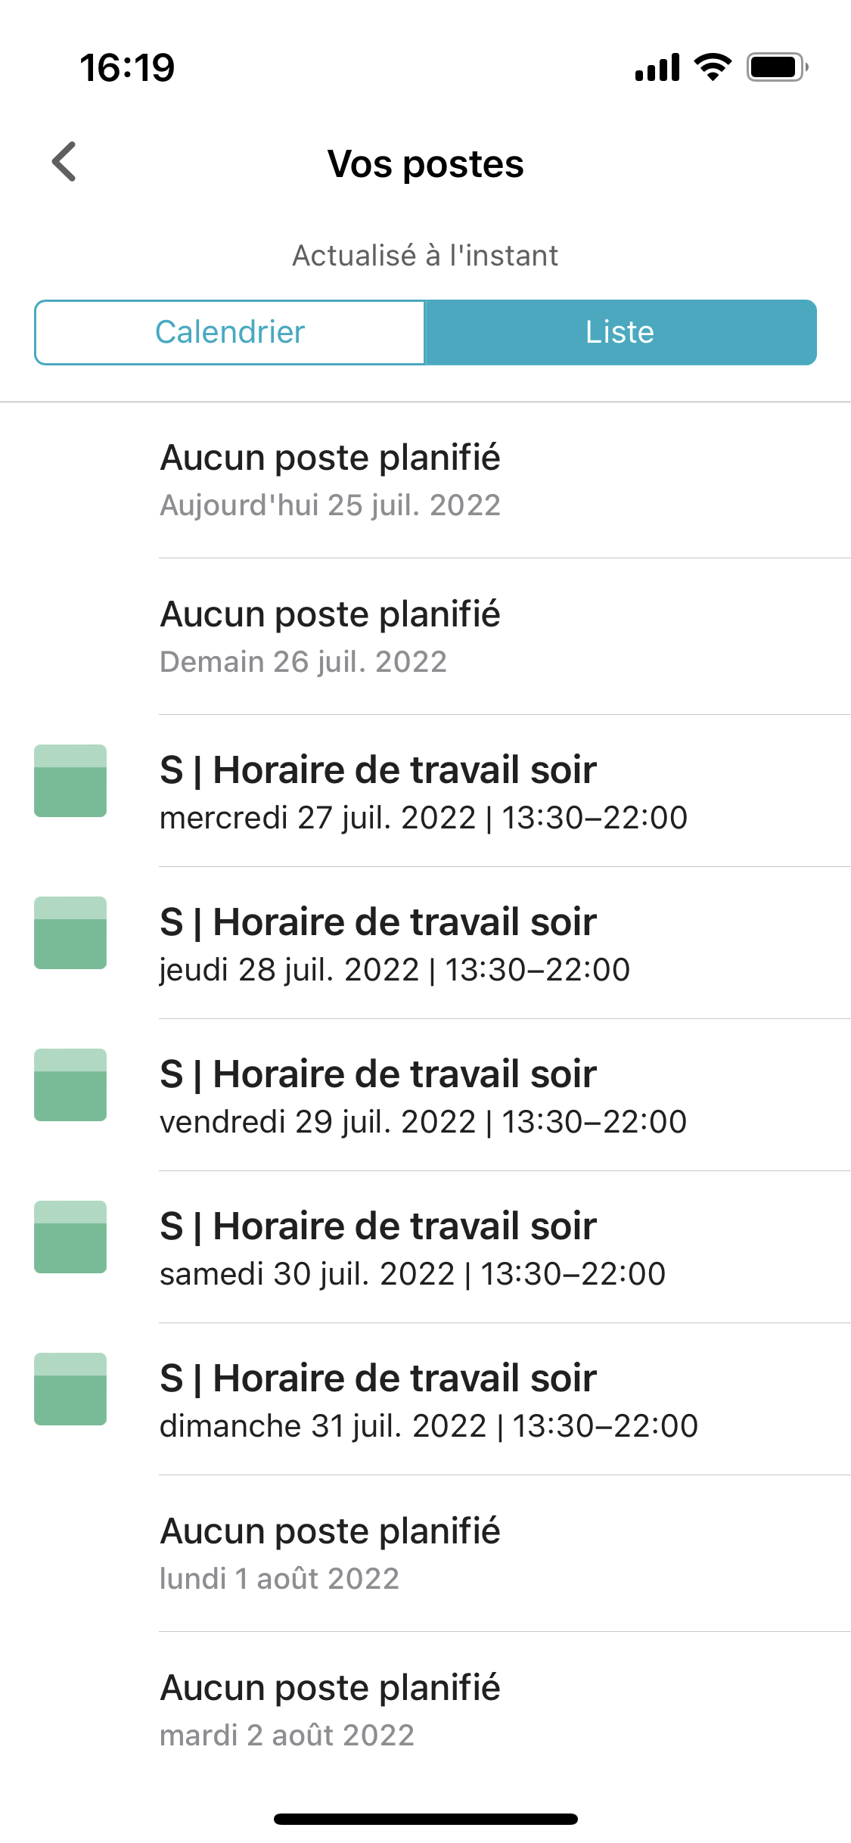Click green shift icon for vendredi 29 juil.
The height and width of the screenshot is (1843, 851).
click(x=70, y=1085)
